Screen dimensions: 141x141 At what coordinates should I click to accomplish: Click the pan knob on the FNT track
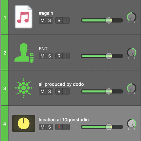point(131,53)
